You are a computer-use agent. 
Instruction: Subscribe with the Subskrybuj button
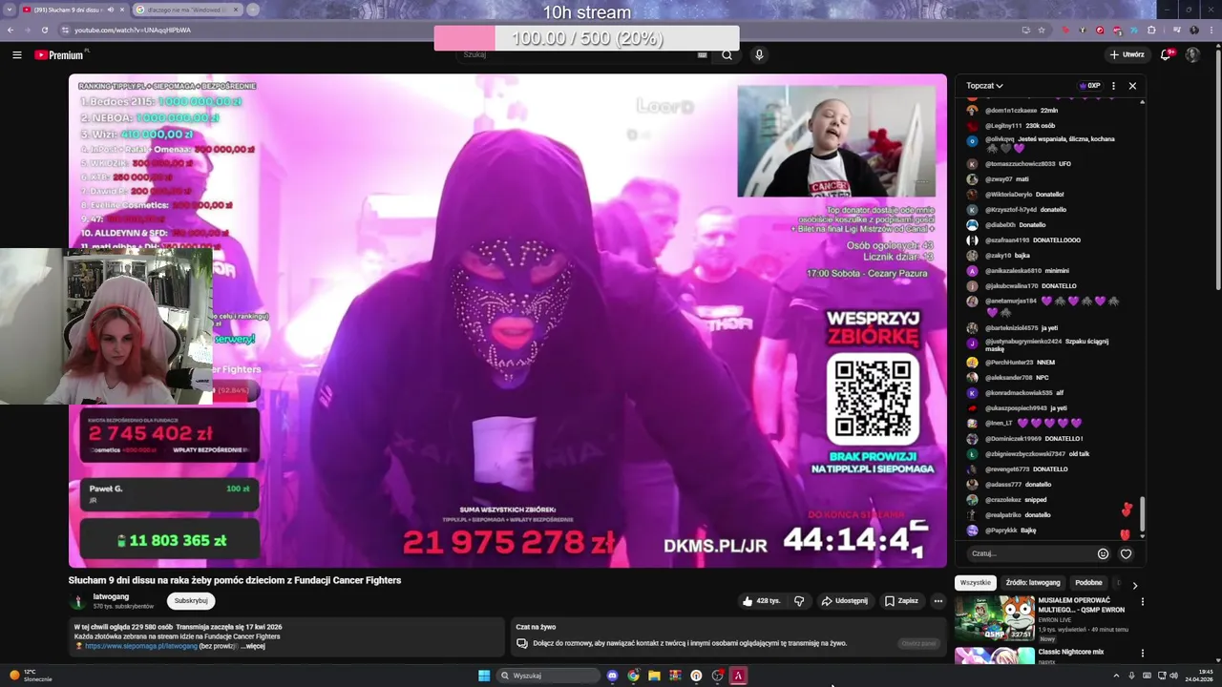tap(191, 601)
